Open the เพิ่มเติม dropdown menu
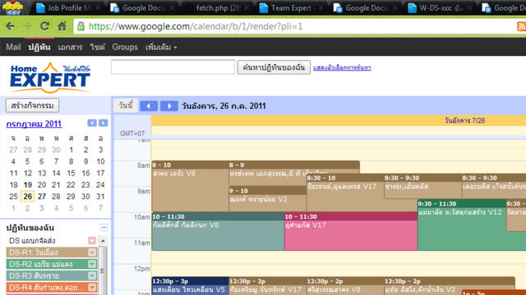526x295 pixels. click(x=161, y=48)
